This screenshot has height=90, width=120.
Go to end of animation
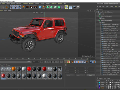coord(61,62)
